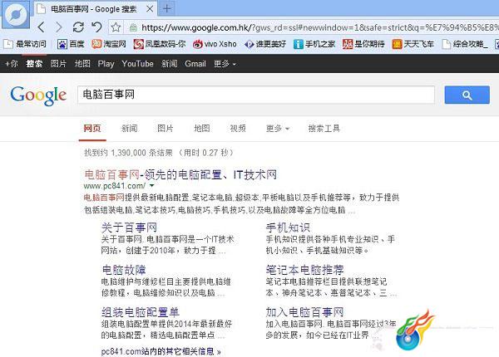The height and width of the screenshot is (357, 499).
Task: Go forward with the forward arrow
Action: (x=58, y=27)
